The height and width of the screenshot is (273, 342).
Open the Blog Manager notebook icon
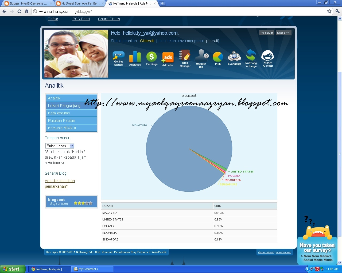[185, 58]
